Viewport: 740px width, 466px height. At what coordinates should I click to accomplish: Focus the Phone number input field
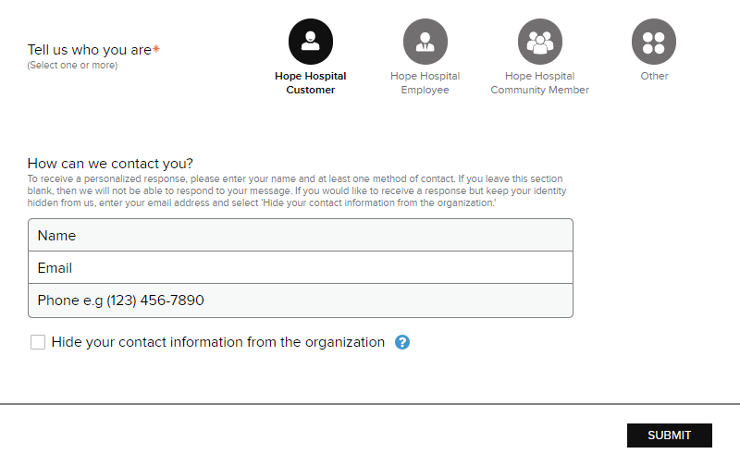[x=301, y=300]
